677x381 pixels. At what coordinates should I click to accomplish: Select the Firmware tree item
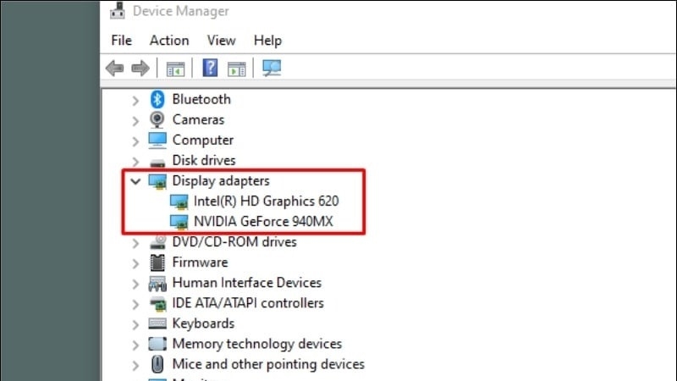pyautogui.click(x=199, y=262)
